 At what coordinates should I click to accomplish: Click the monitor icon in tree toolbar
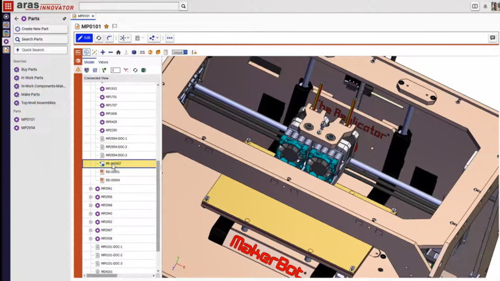[x=87, y=70]
